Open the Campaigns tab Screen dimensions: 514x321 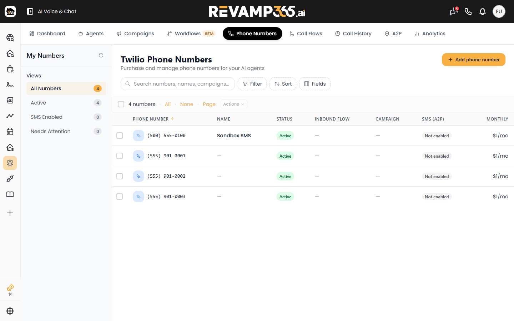point(135,34)
